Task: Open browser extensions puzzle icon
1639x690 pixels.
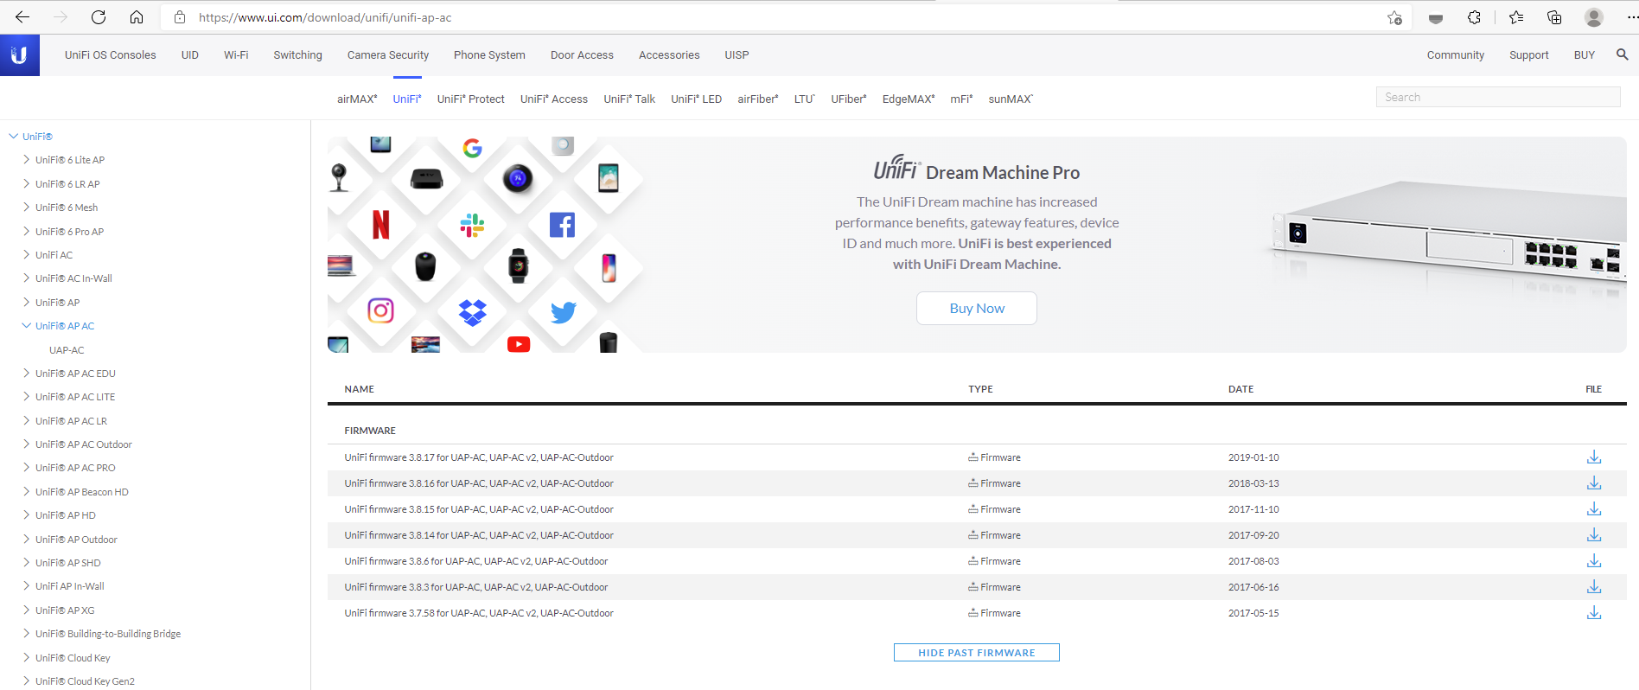Action: point(1474,17)
